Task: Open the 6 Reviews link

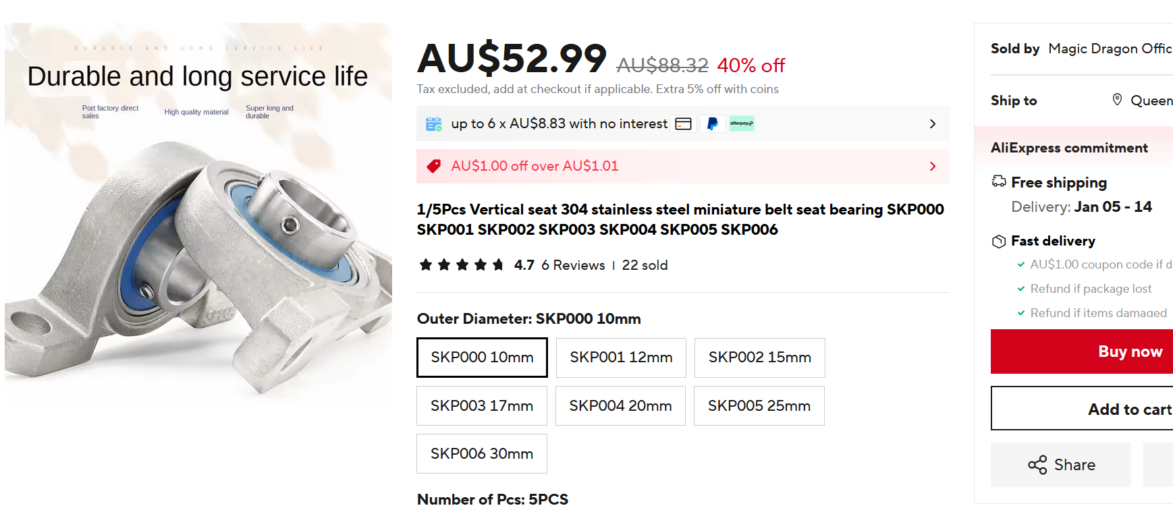Action: [573, 265]
